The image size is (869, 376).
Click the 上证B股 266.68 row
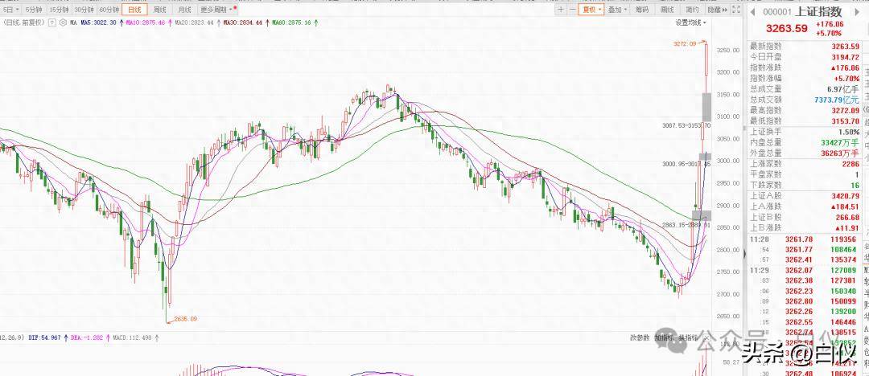click(805, 217)
